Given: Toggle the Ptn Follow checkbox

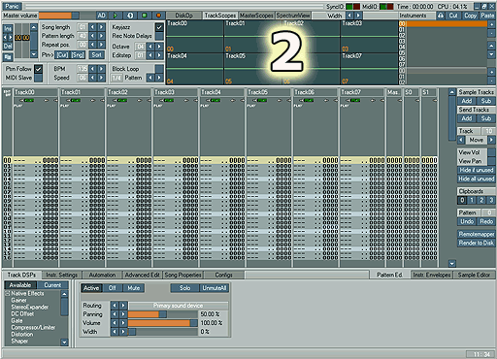Looking at the screenshot, I should coord(38,69).
